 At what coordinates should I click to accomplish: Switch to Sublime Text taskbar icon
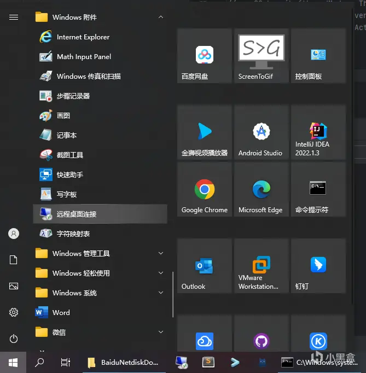pyautogui.click(x=208, y=363)
